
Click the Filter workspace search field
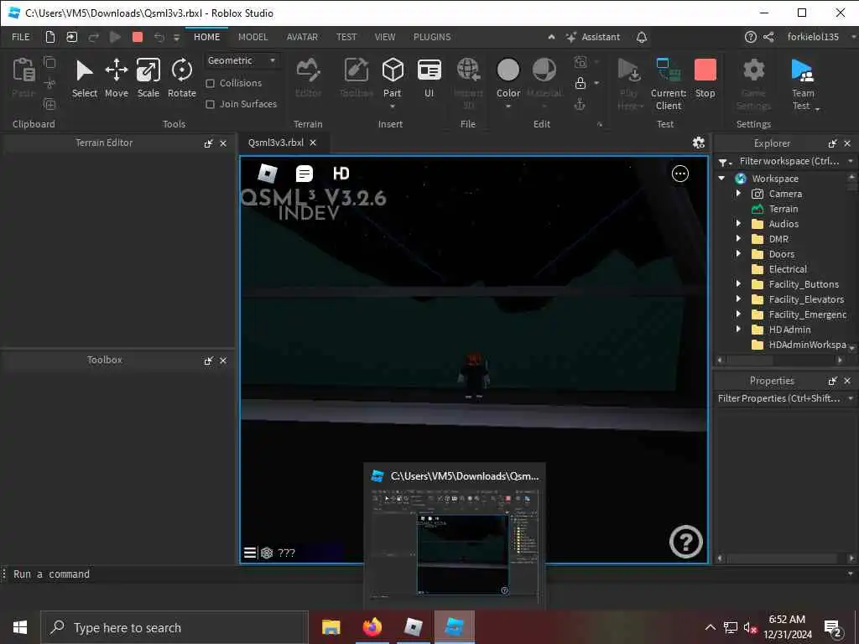789,161
